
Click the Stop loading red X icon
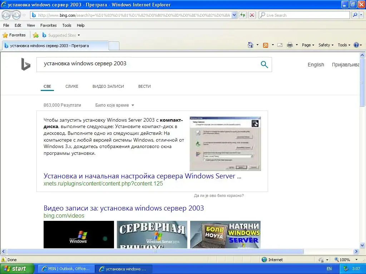pos(252,15)
